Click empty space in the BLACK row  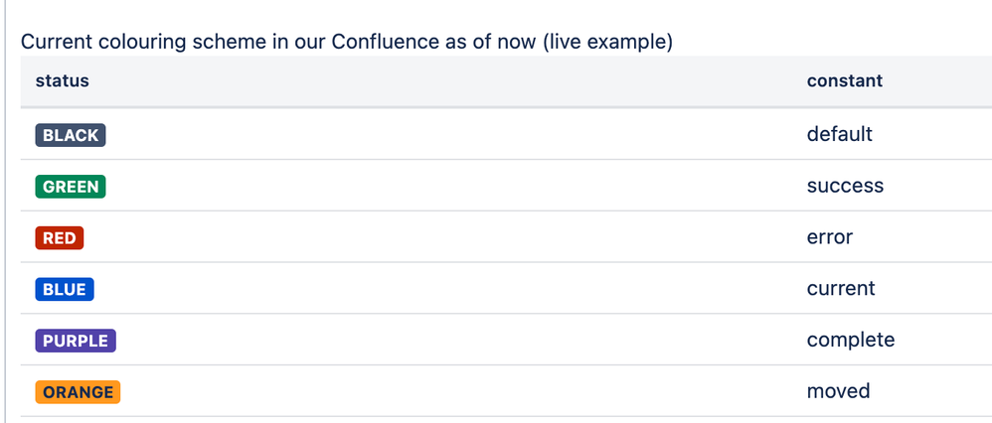coord(443,135)
